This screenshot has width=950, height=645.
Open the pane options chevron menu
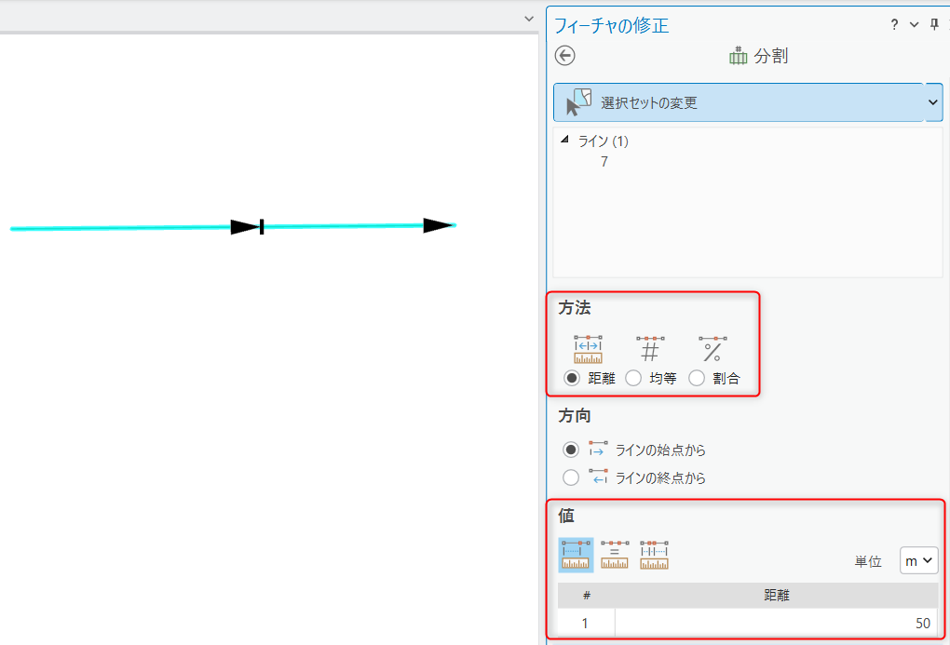[914, 25]
